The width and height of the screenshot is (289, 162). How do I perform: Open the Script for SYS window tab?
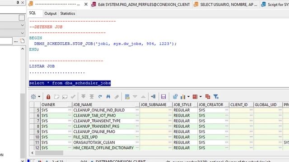coord(275,4)
